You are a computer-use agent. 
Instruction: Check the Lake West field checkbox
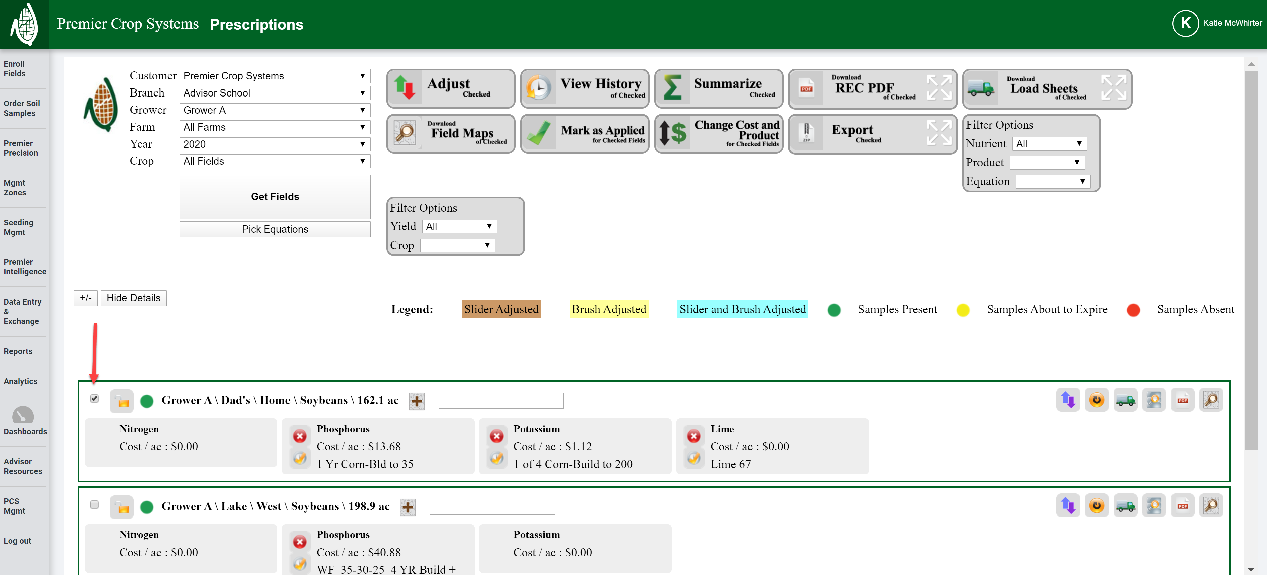pyautogui.click(x=94, y=504)
